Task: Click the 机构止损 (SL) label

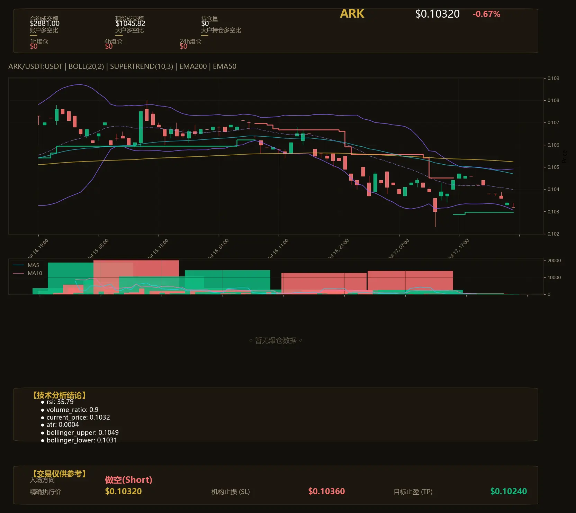Action: tap(231, 492)
